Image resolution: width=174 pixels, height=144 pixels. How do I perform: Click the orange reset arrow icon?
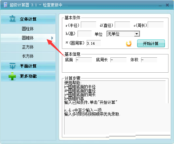129,43
